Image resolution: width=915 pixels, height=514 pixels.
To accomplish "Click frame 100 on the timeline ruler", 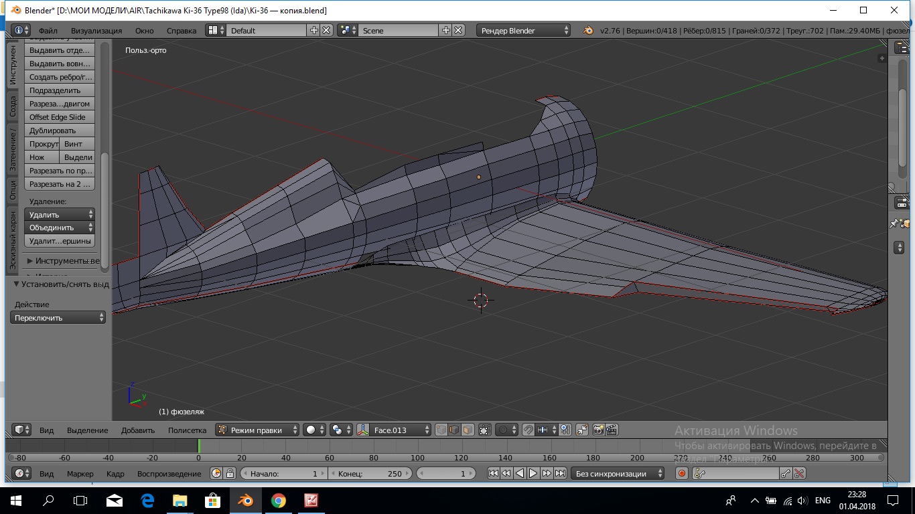I will pos(417,458).
